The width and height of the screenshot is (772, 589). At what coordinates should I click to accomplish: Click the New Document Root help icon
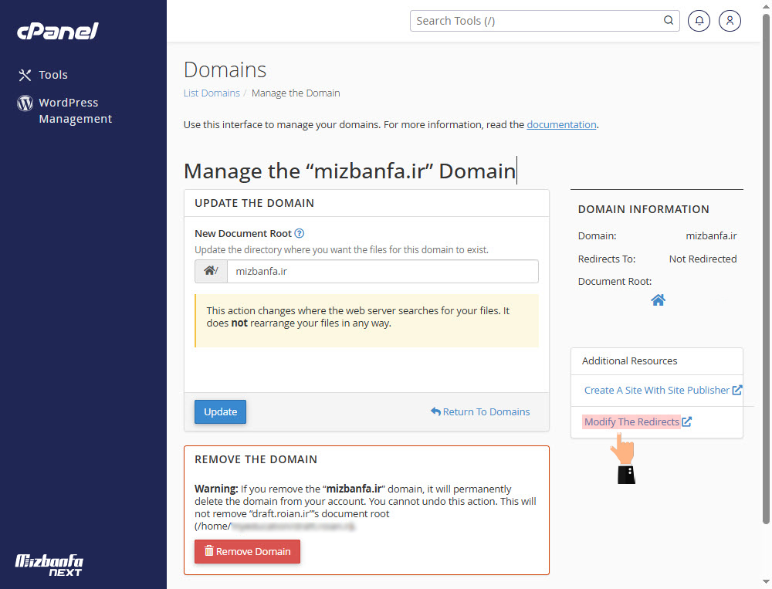tap(300, 233)
